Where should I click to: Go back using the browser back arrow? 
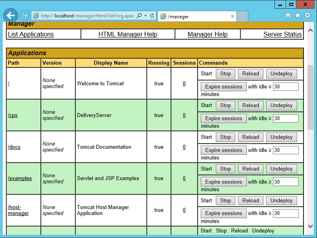10,15
